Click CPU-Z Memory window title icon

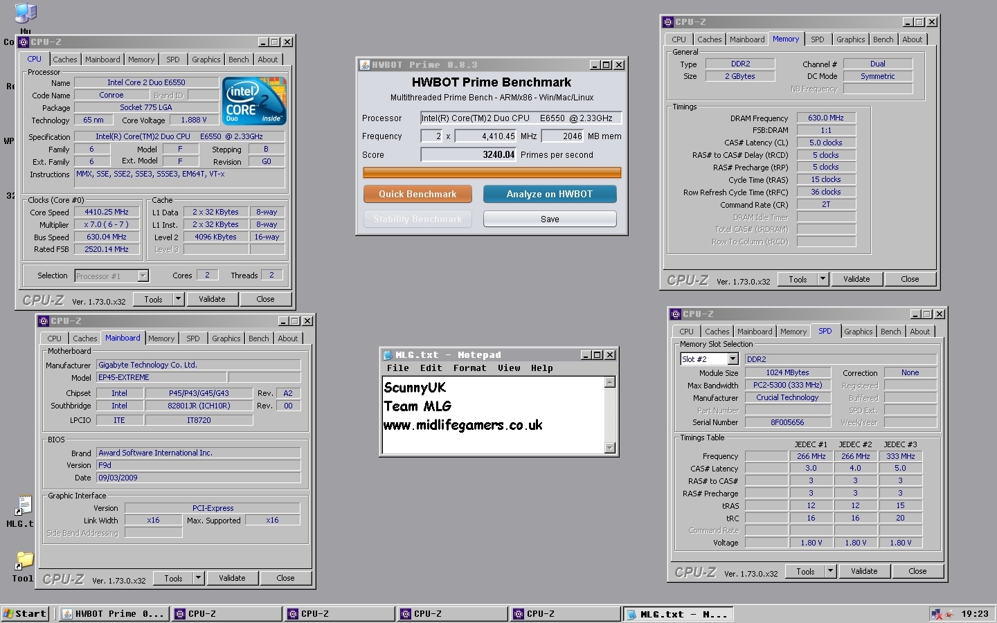tap(668, 22)
